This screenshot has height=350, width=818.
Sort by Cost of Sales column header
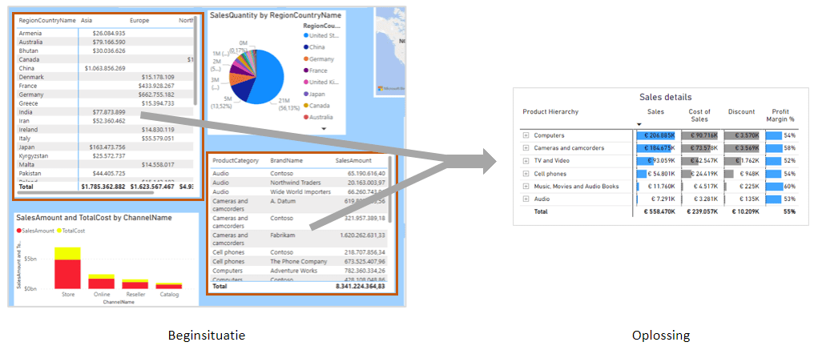tap(699, 116)
